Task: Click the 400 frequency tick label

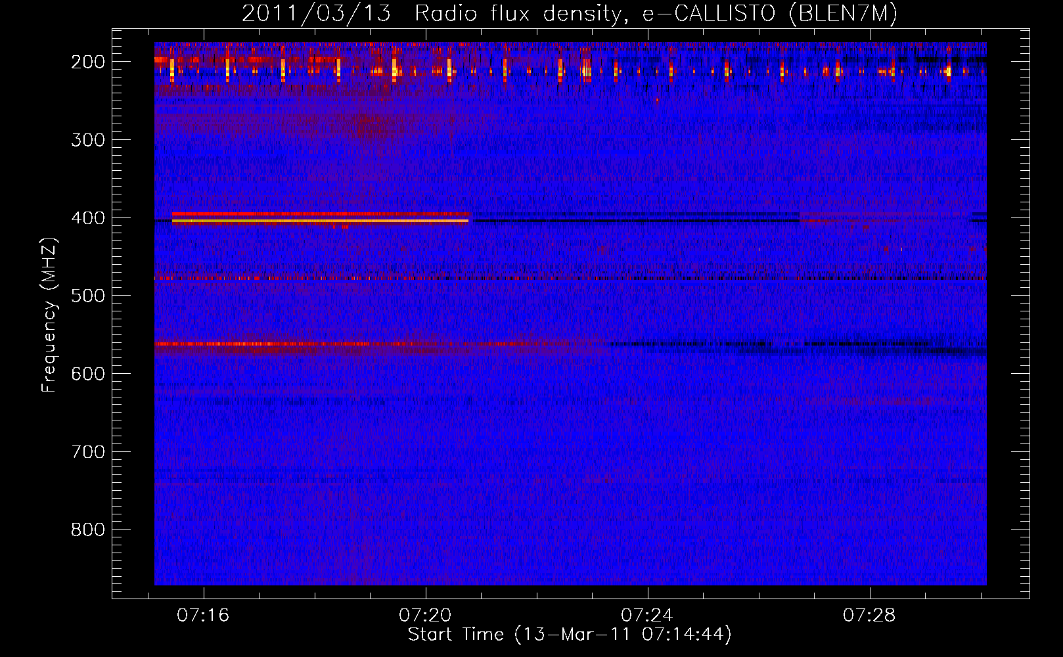Action: [87, 218]
